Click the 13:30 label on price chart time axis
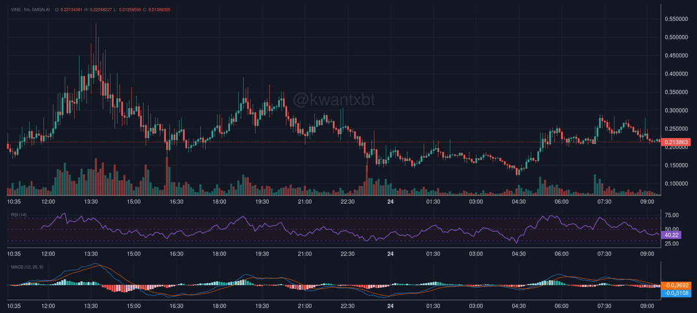Image resolution: width=697 pixels, height=313 pixels. pos(91,202)
